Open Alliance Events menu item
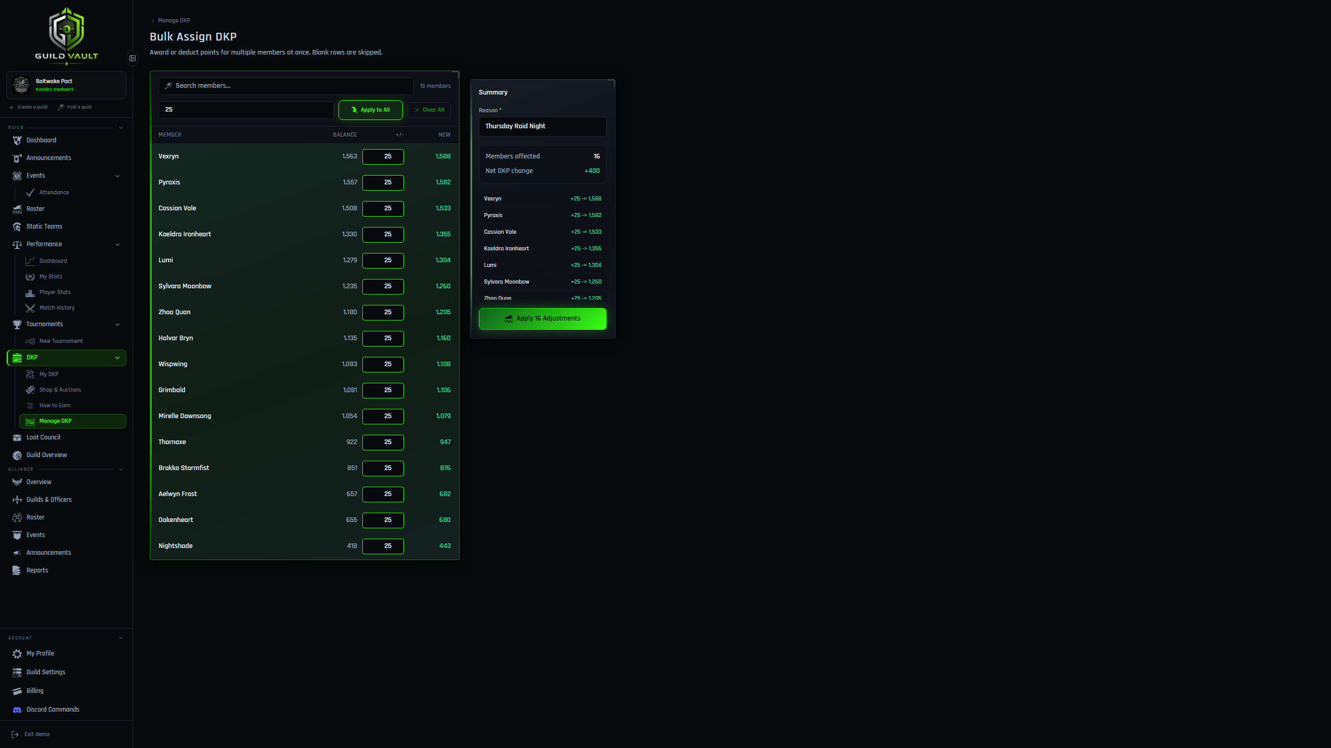 tap(67, 535)
